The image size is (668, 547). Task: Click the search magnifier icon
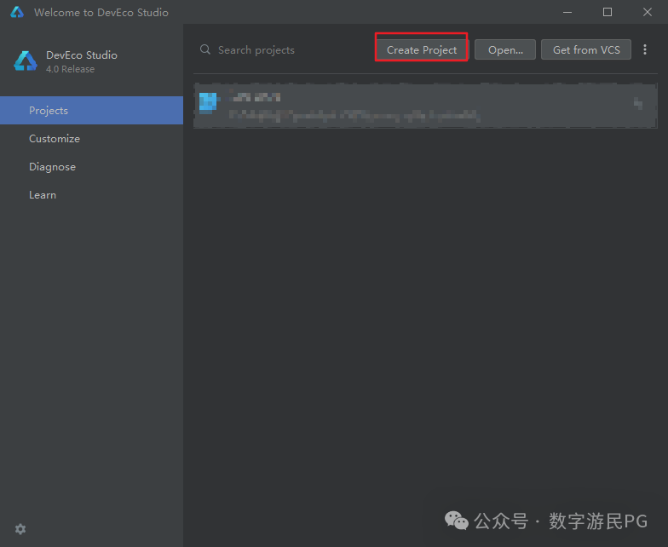[x=204, y=49]
